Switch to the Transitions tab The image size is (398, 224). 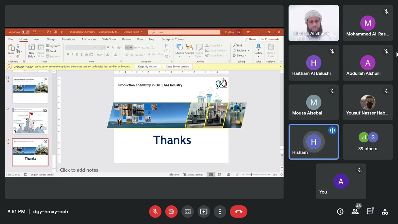coord(68,39)
